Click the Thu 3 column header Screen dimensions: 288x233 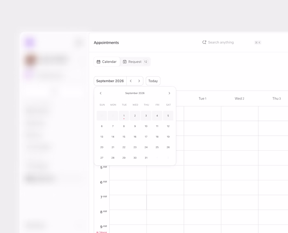pos(276,99)
